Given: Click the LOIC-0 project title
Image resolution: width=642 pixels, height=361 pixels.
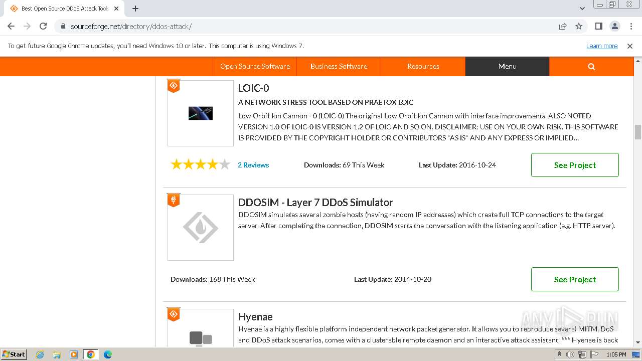Looking at the screenshot, I should [x=253, y=88].
